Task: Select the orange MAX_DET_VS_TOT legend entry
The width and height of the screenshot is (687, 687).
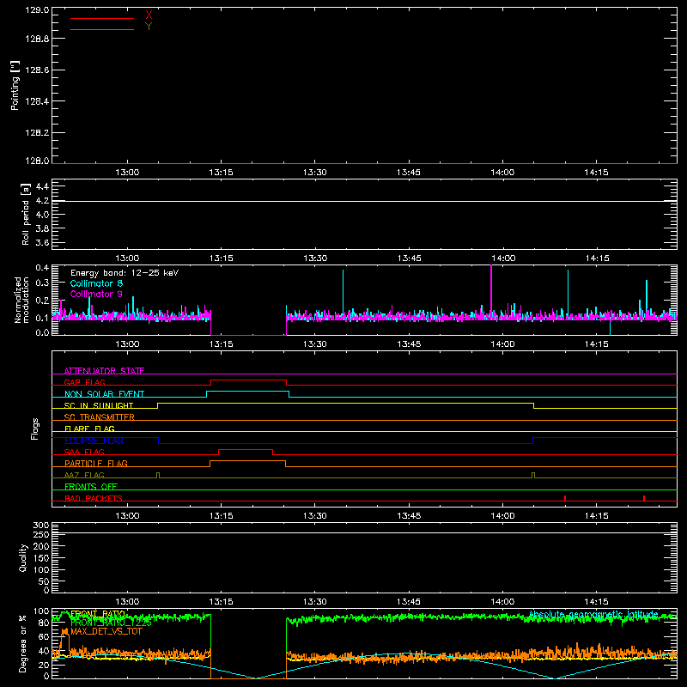Action: [x=106, y=631]
